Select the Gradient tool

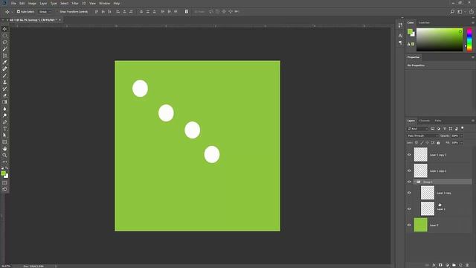point(4,102)
